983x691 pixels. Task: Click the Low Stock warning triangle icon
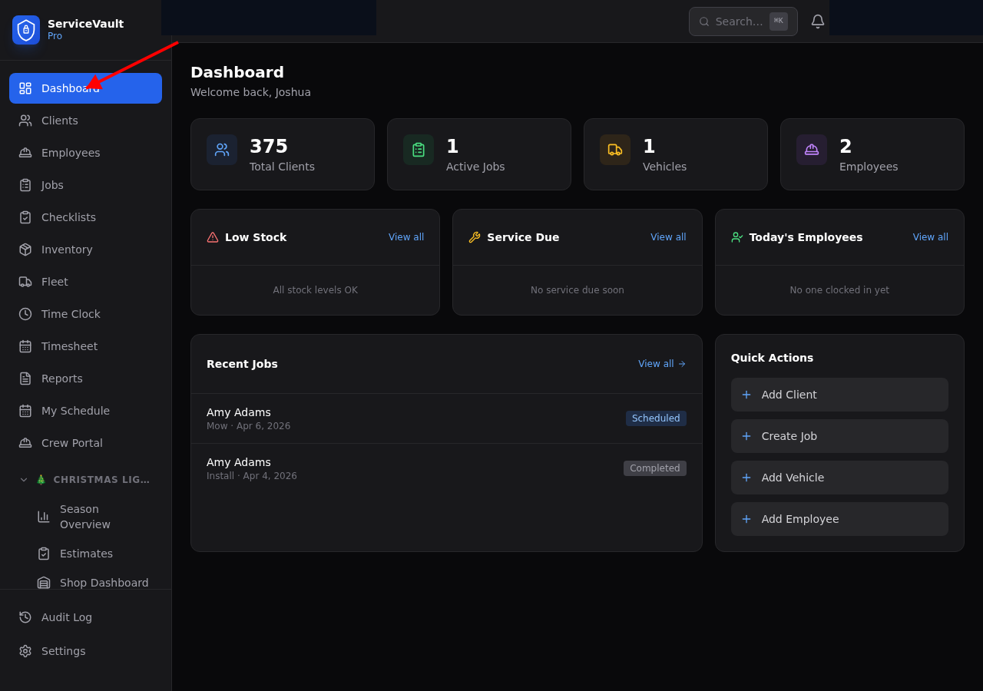point(212,237)
